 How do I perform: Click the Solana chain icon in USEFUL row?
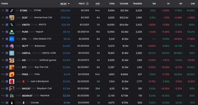click(7, 53)
